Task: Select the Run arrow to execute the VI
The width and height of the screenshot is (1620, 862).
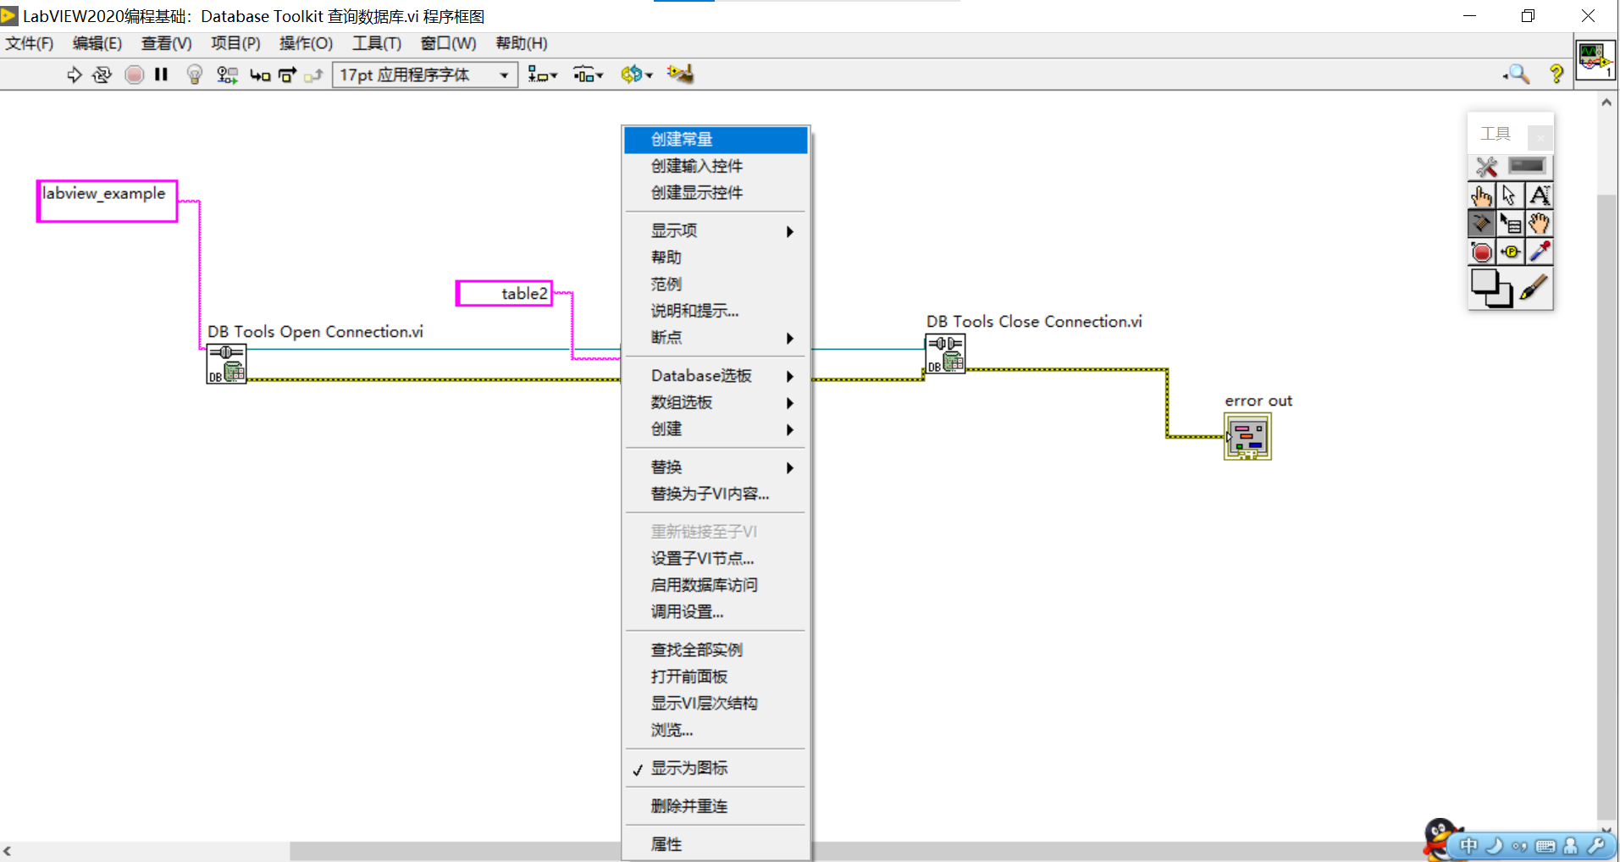Action: [74, 75]
